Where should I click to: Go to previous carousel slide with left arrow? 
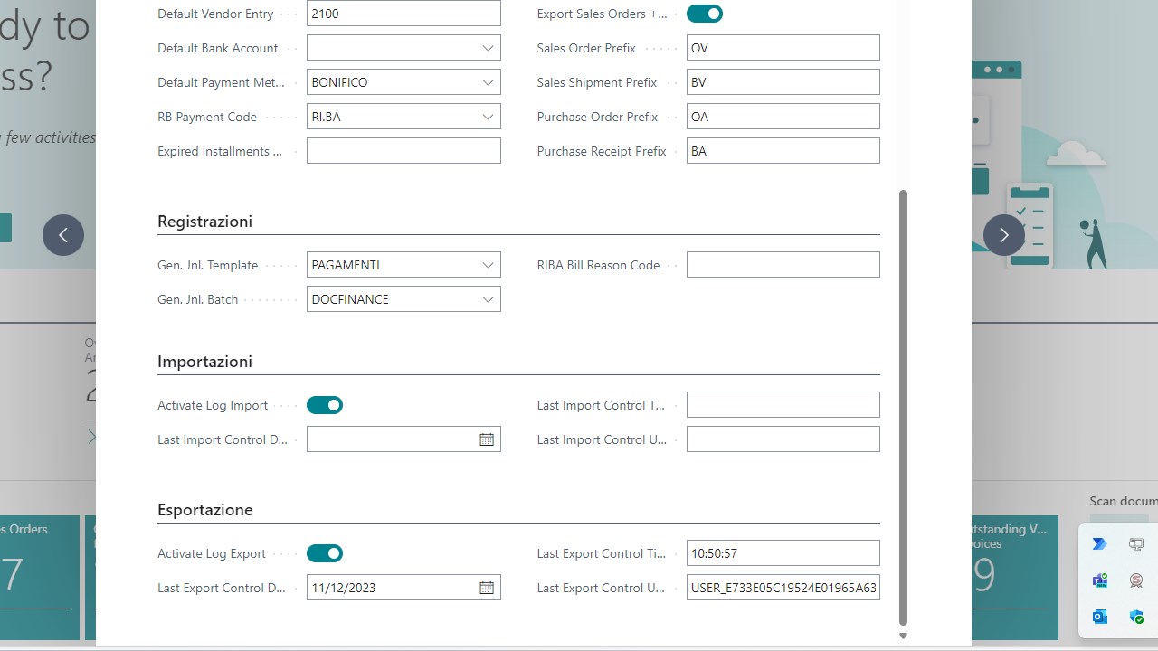point(63,235)
